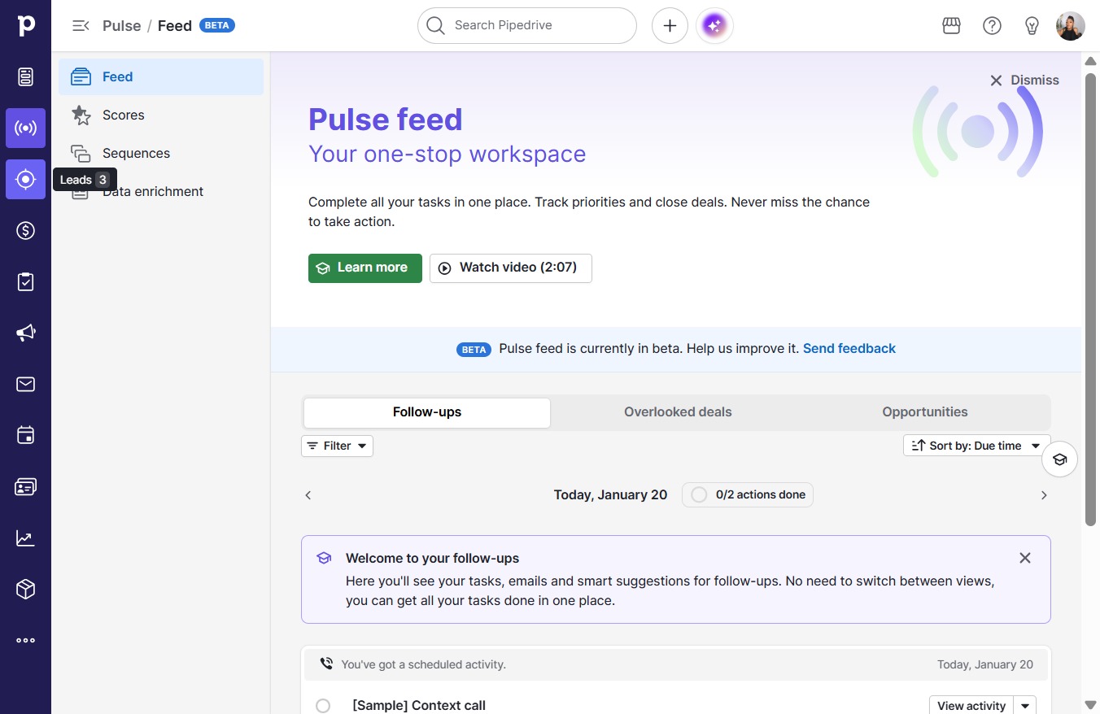The height and width of the screenshot is (714, 1100).
Task: Click the scrollbar down arrow
Action: point(1091,704)
